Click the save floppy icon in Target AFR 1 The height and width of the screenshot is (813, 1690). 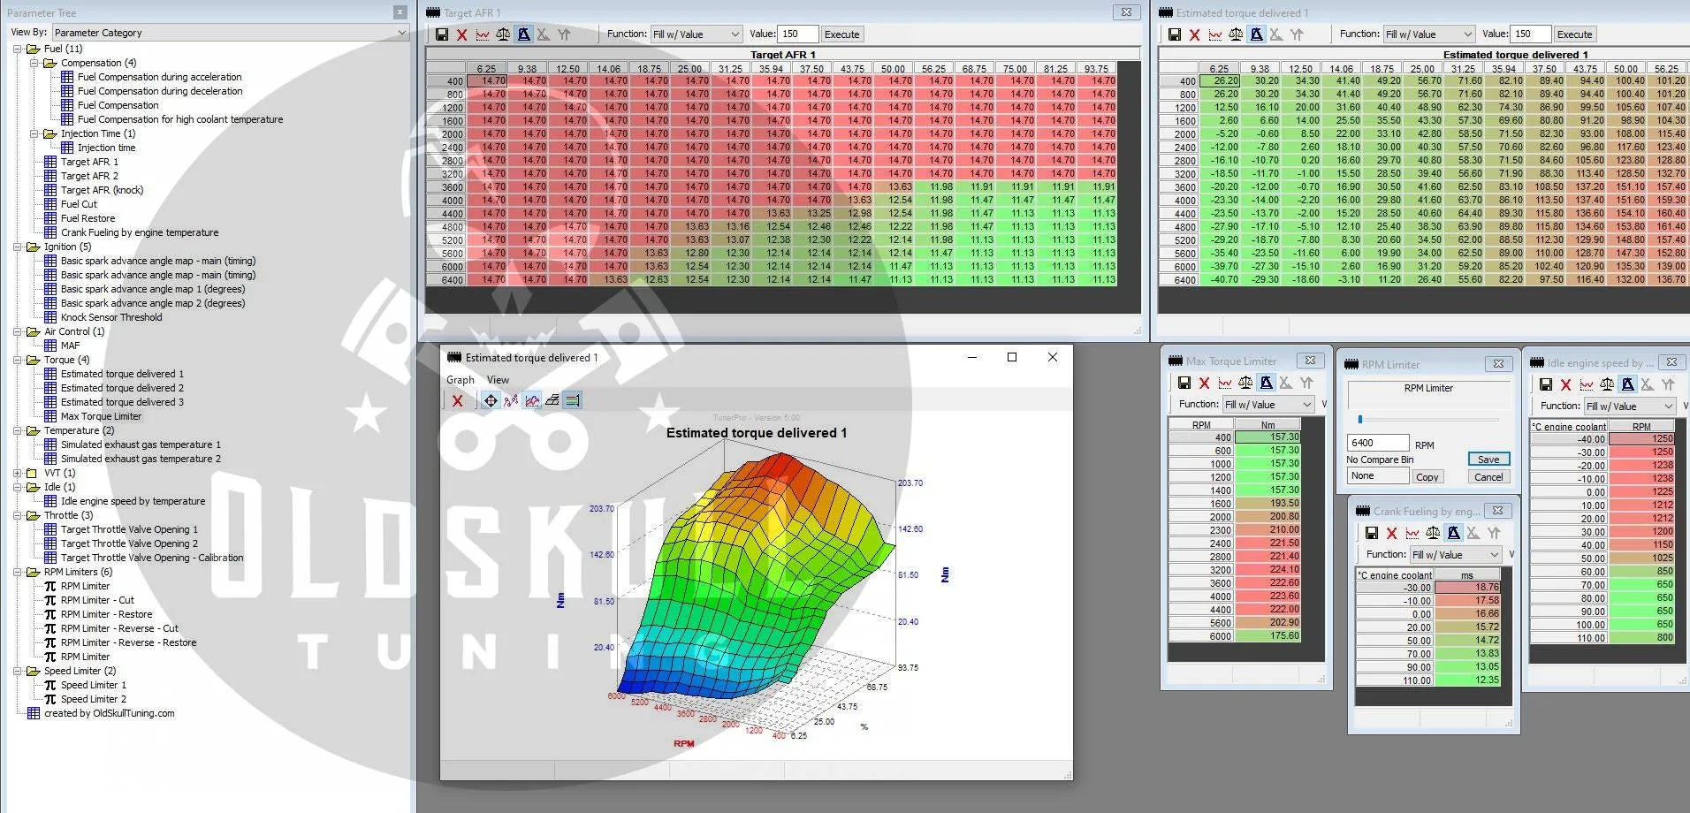pyautogui.click(x=442, y=34)
